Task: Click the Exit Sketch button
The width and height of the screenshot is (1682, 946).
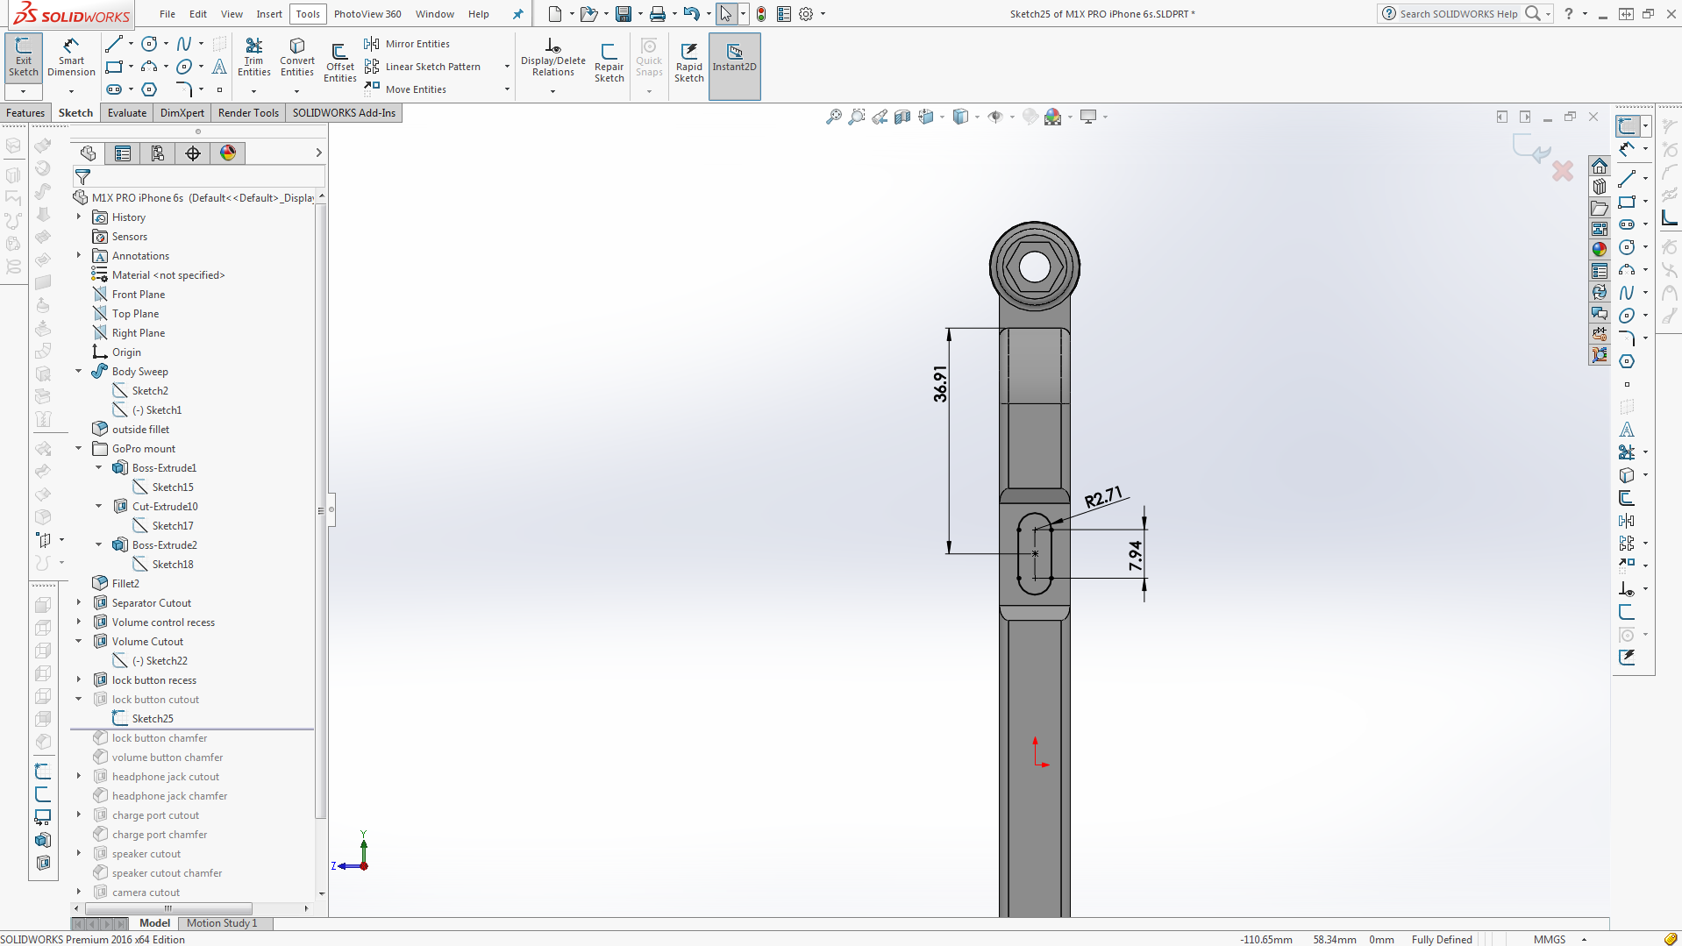Action: click(x=24, y=58)
